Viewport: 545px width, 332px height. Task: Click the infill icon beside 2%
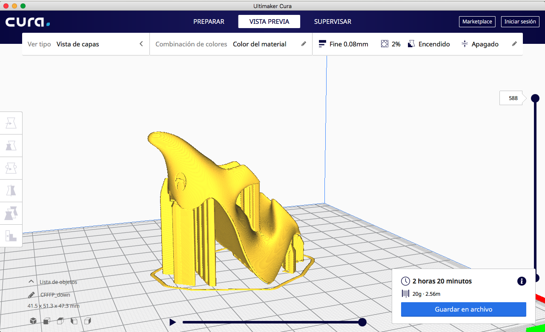[x=384, y=44]
